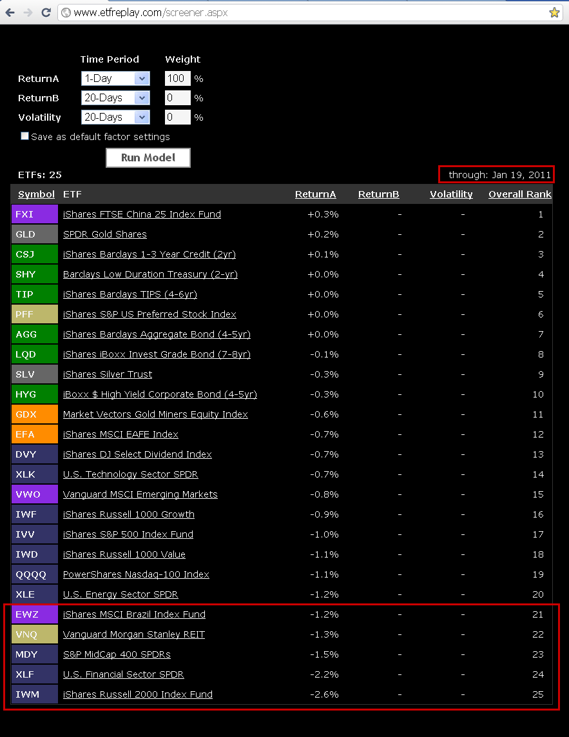Click the ReturnB weight field
The height and width of the screenshot is (737, 569).
coord(177,97)
